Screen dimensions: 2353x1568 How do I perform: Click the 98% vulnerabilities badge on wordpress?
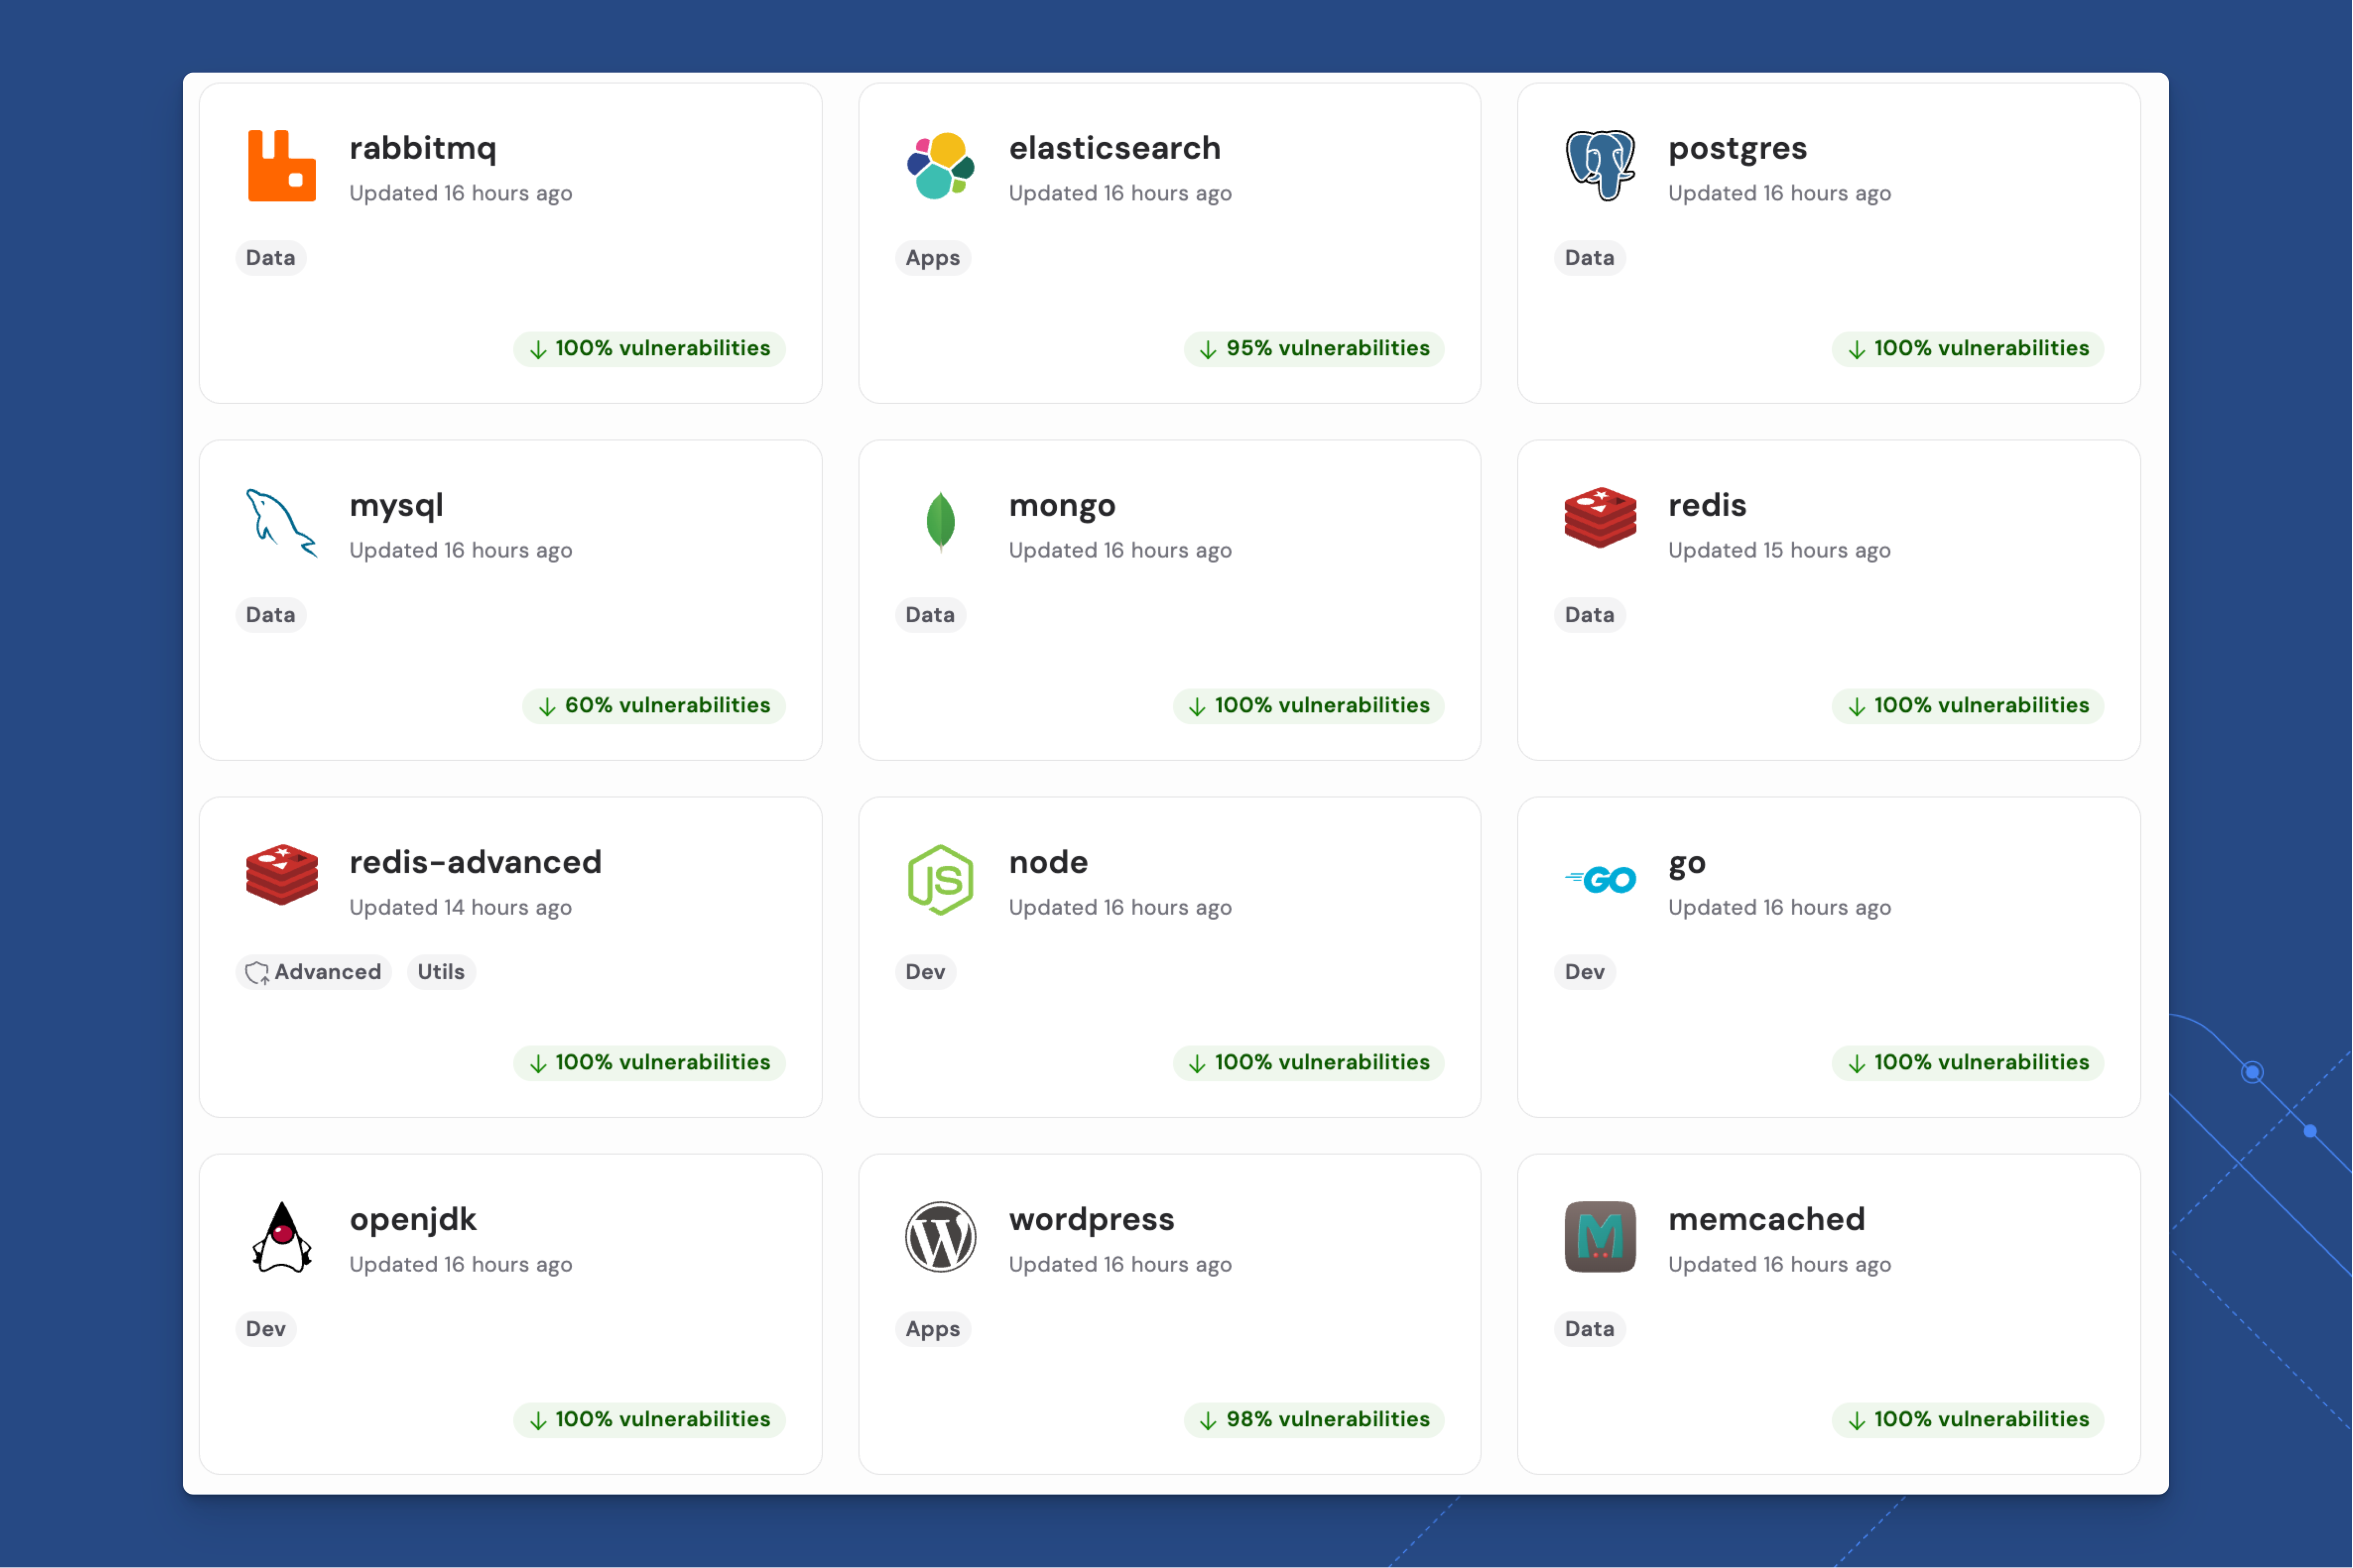coord(1314,1419)
